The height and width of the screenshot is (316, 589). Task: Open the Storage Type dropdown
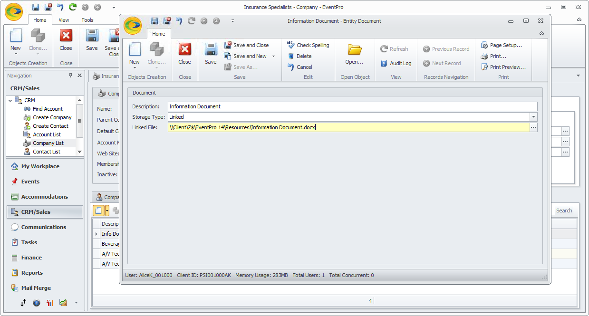534,117
